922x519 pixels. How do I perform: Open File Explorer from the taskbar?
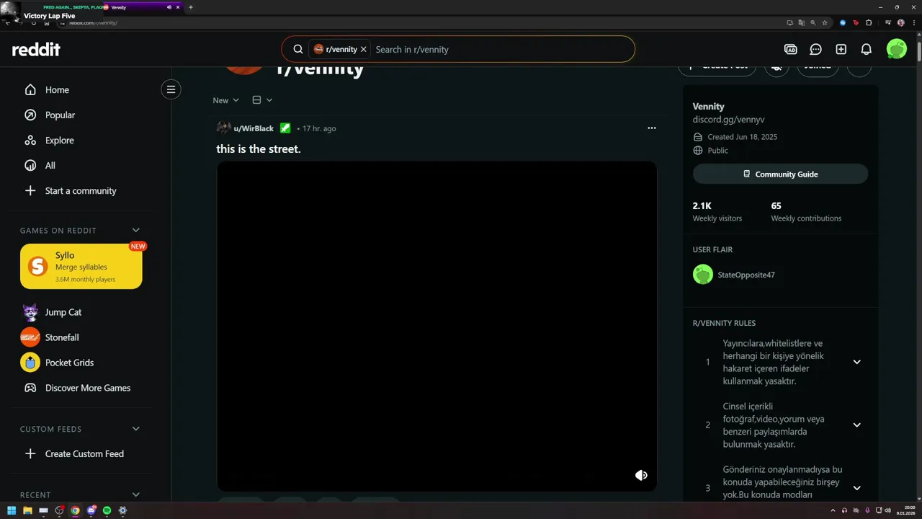(x=27, y=510)
